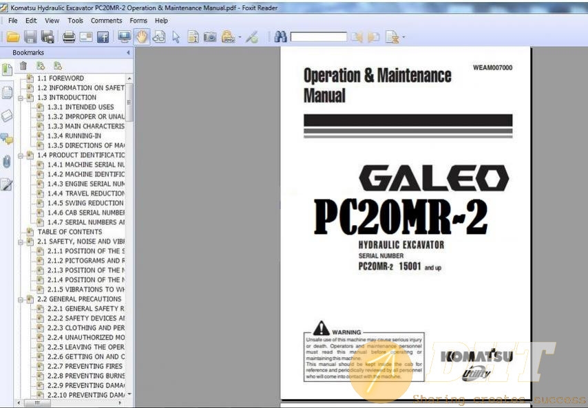Open the Attachments paperclip sidebar icon
588x408 pixels.
(x=7, y=162)
